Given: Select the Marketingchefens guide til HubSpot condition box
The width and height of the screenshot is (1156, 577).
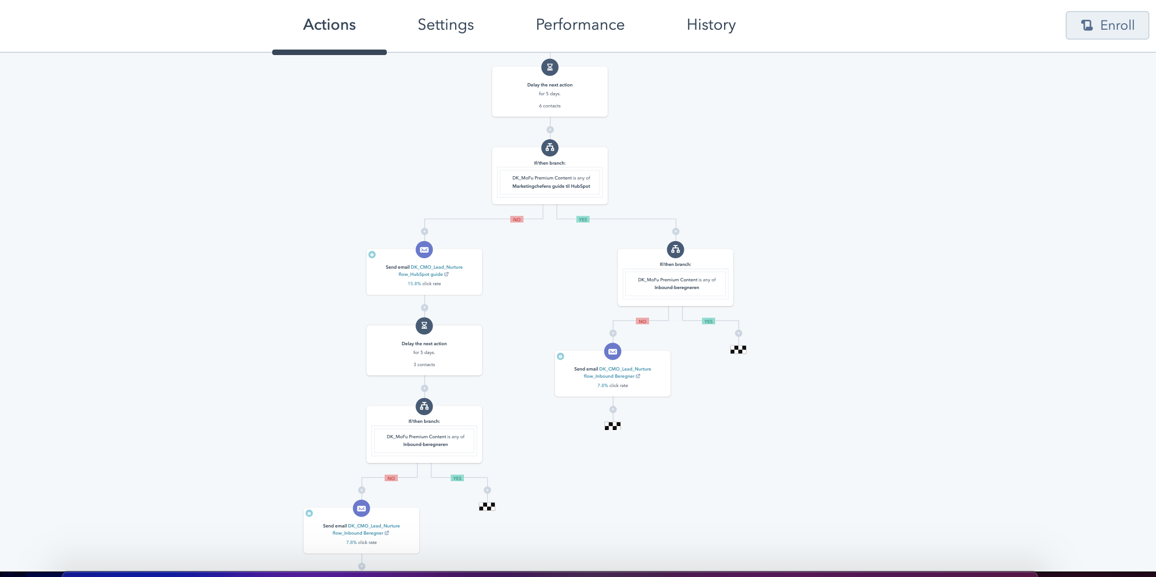Looking at the screenshot, I should click(x=550, y=182).
